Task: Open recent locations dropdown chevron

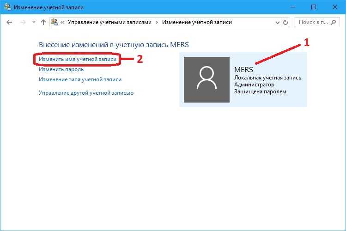Action: coord(34,22)
